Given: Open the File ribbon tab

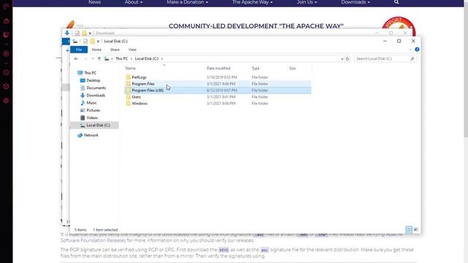Looking at the screenshot, I should (79, 50).
